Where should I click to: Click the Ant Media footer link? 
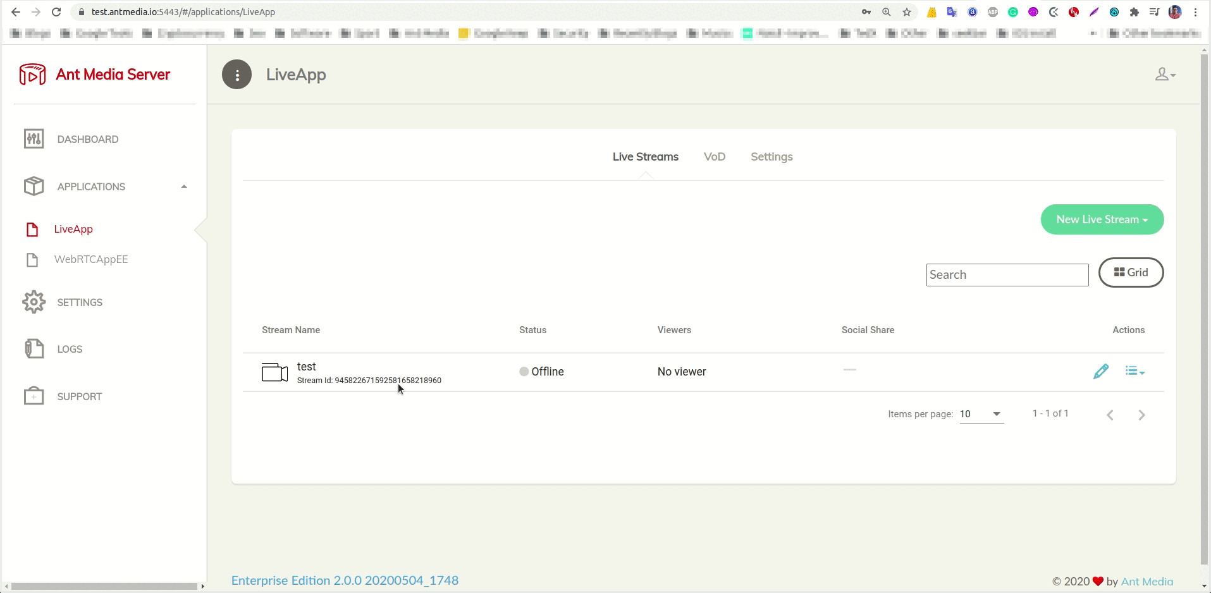click(x=1146, y=582)
